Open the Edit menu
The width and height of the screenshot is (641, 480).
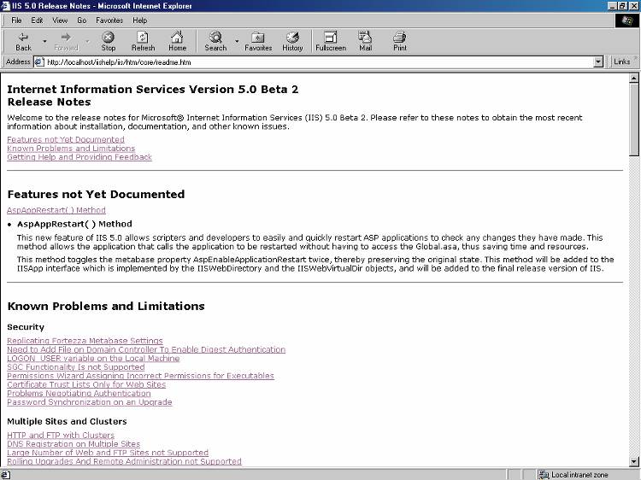(x=37, y=20)
